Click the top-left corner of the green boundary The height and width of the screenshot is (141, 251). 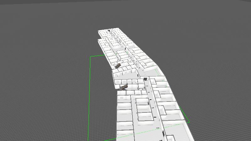click(91, 57)
